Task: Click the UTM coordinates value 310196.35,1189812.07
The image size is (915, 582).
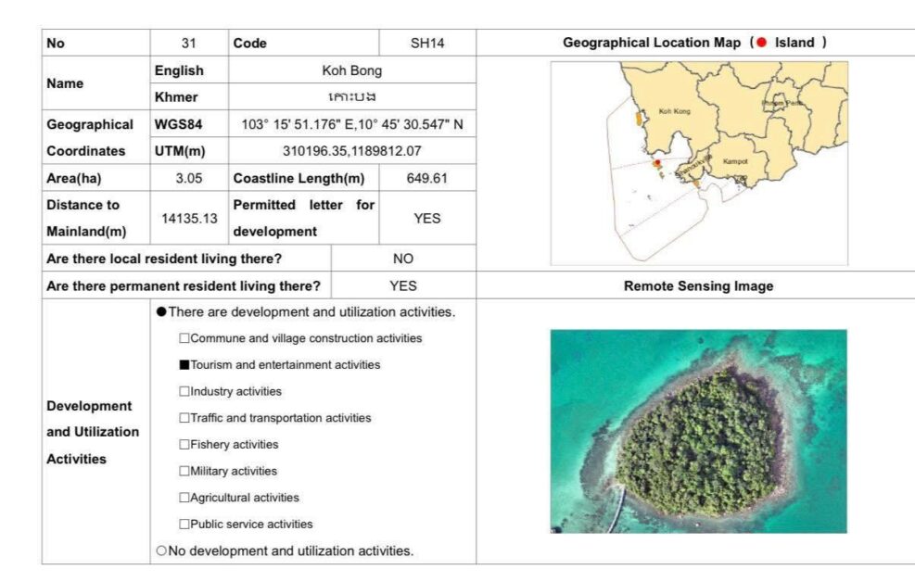Action: click(x=351, y=151)
